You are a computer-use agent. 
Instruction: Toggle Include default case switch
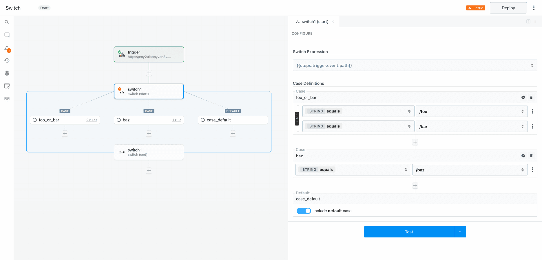point(304,211)
